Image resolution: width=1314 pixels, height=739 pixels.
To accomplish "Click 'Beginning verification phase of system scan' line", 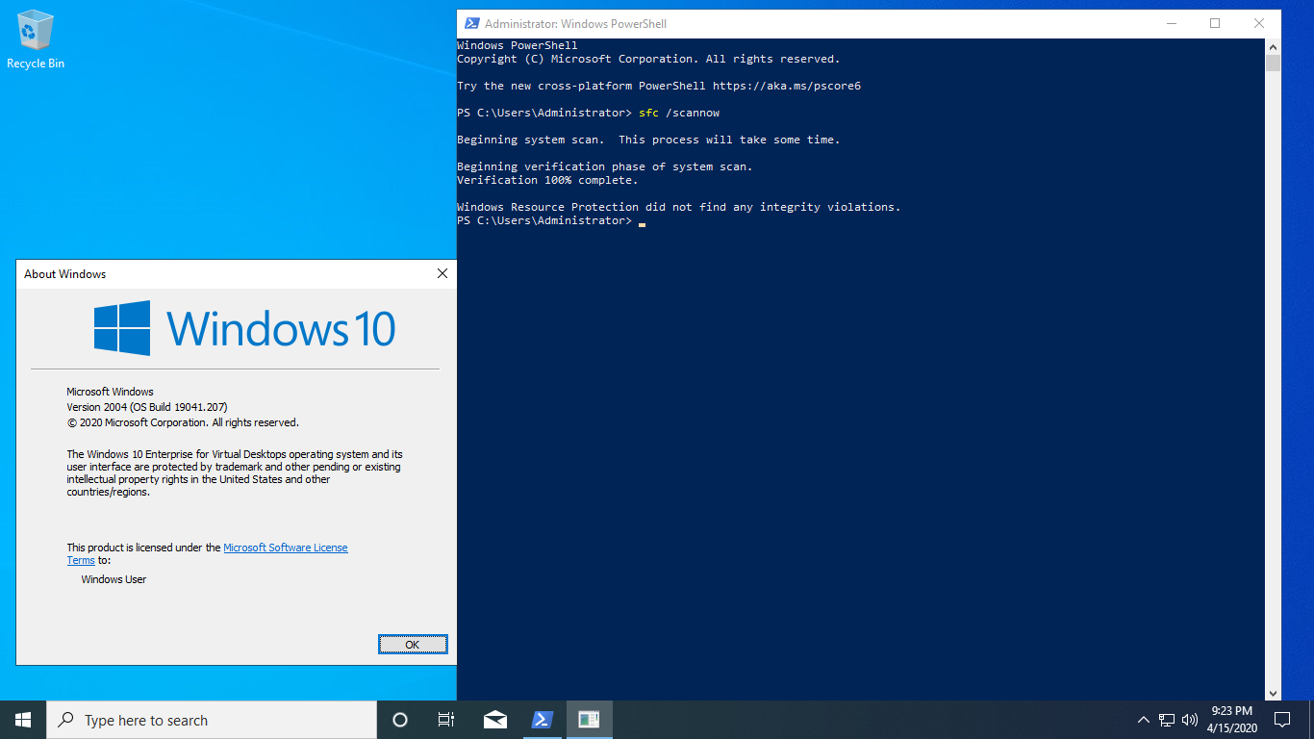I will pos(605,166).
